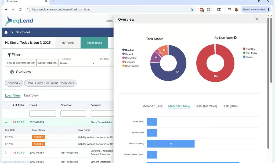Click the home icon in breadcrumb bar
Image resolution: width=275 pixels, height=163 pixels.
[x=6, y=32]
